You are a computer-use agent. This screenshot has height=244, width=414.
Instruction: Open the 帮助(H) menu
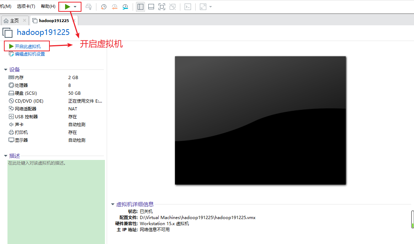click(x=48, y=6)
